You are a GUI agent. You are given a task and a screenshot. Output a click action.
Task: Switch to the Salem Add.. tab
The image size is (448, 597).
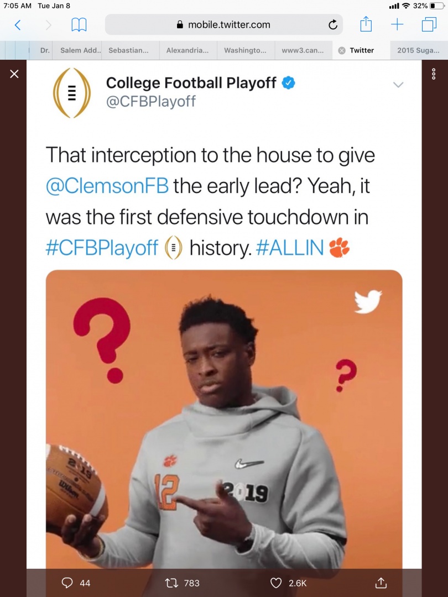81,50
